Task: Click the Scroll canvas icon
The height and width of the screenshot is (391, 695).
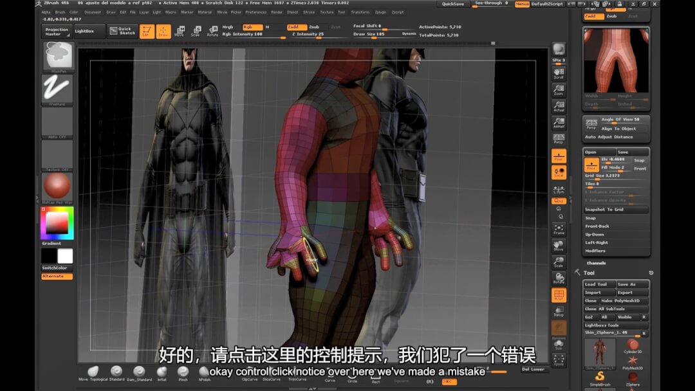Action: (x=559, y=73)
